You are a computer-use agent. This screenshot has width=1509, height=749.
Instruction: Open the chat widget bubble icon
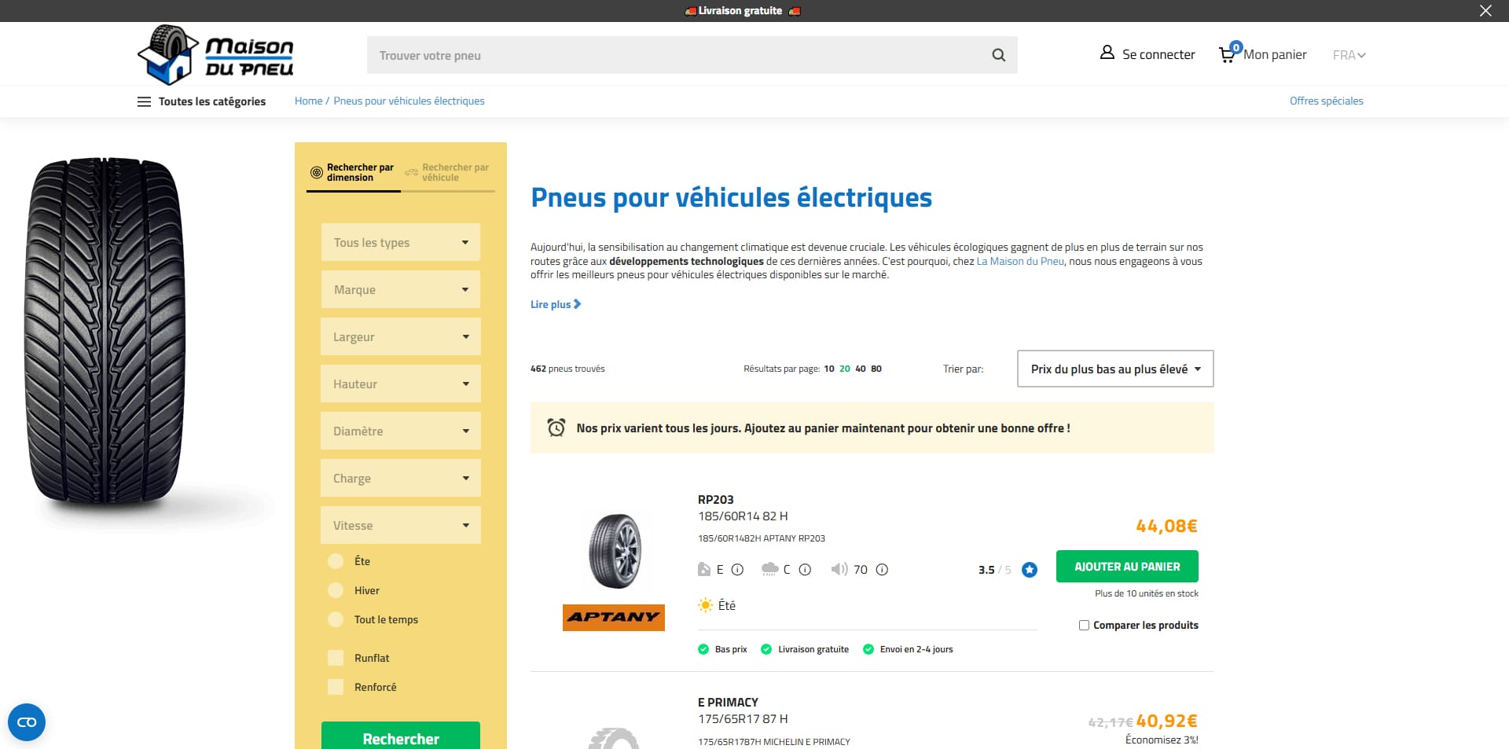[27, 722]
